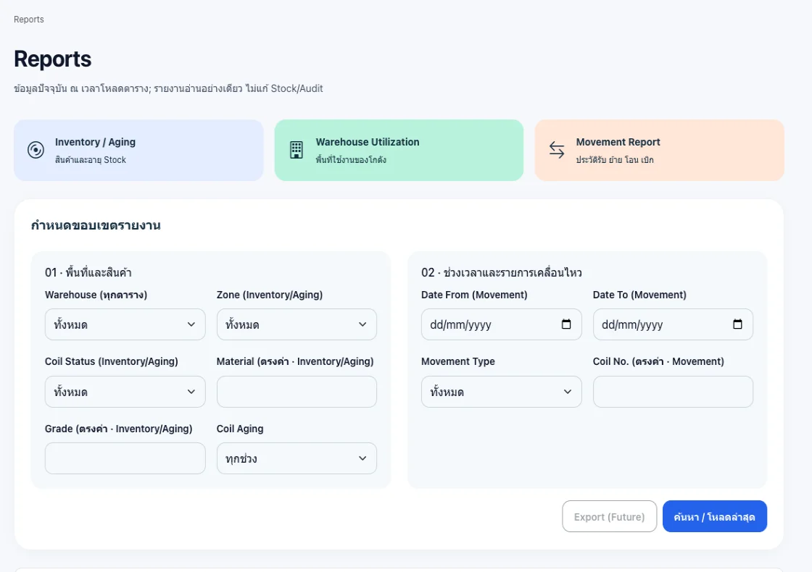Screen dimensions: 812x572
Task: Focus the Coil No. input field
Action: click(673, 392)
